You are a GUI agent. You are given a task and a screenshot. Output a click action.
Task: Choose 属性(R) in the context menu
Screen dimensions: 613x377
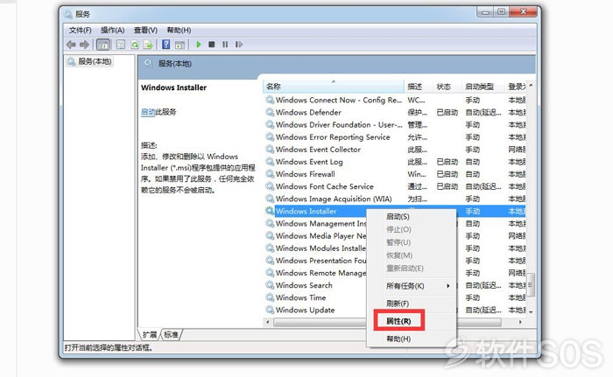coord(398,321)
